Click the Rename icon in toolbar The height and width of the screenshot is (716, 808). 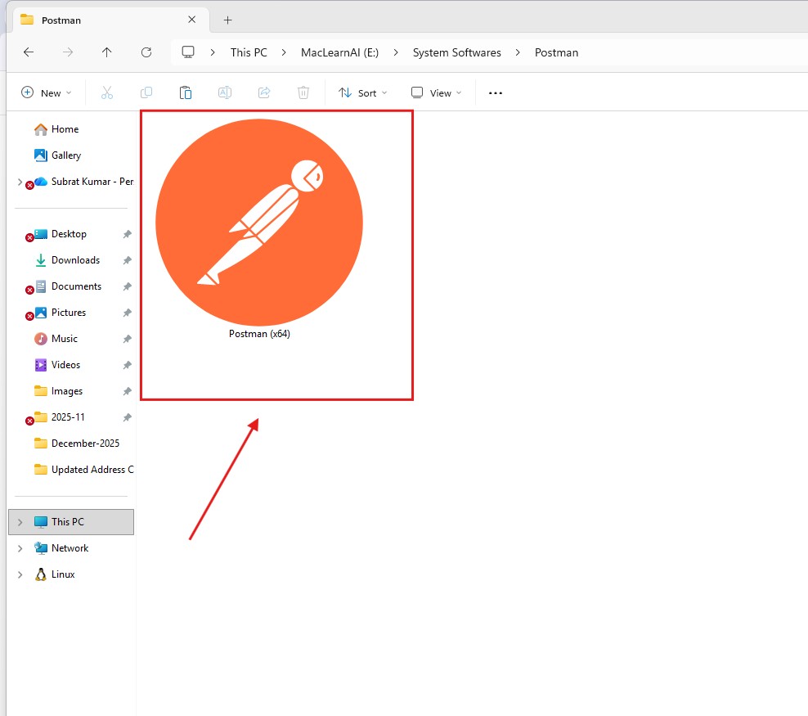click(225, 93)
